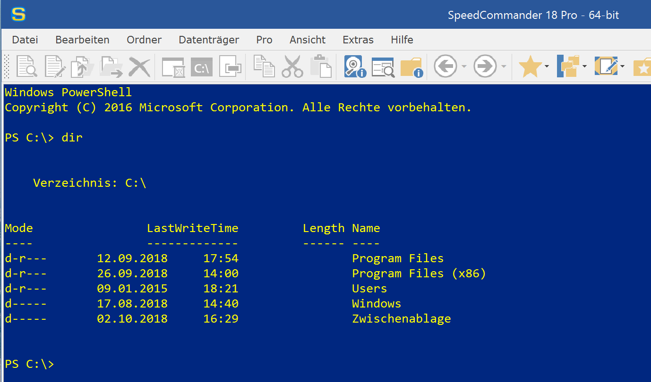This screenshot has height=382, width=651.
Task: Expand the Forward history dropdown arrow
Action: 504,66
